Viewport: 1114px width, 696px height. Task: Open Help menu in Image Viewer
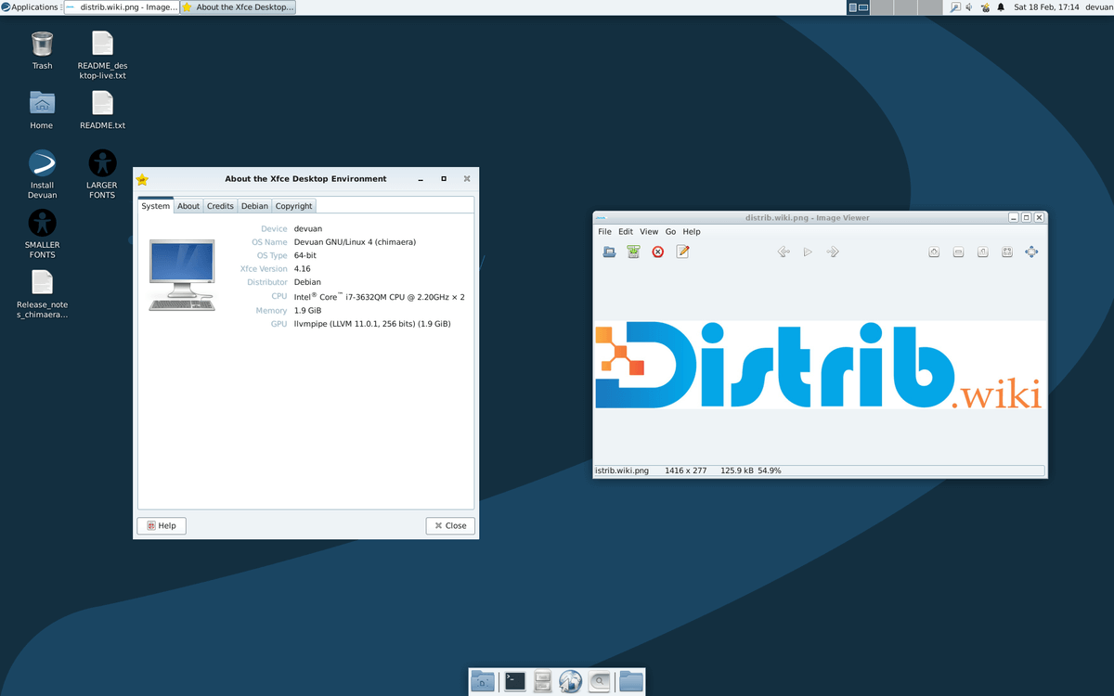click(692, 232)
